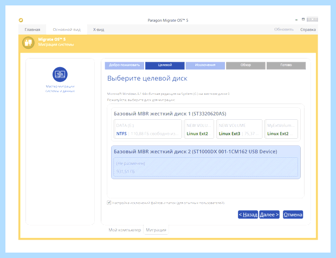Toggle the file exclusions settings checkbox

coord(109,203)
